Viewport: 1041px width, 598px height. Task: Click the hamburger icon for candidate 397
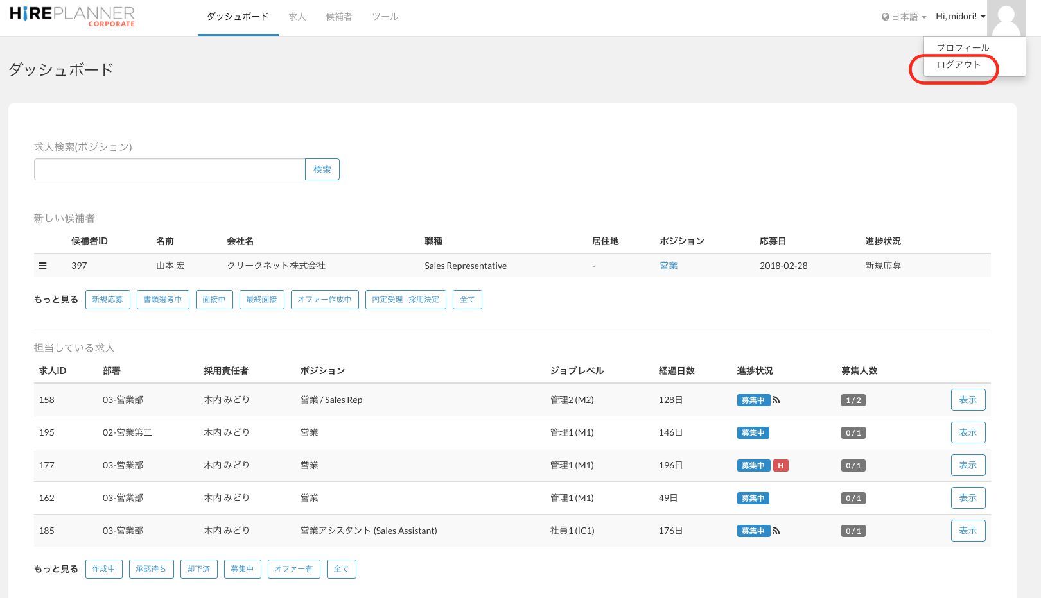[42, 266]
